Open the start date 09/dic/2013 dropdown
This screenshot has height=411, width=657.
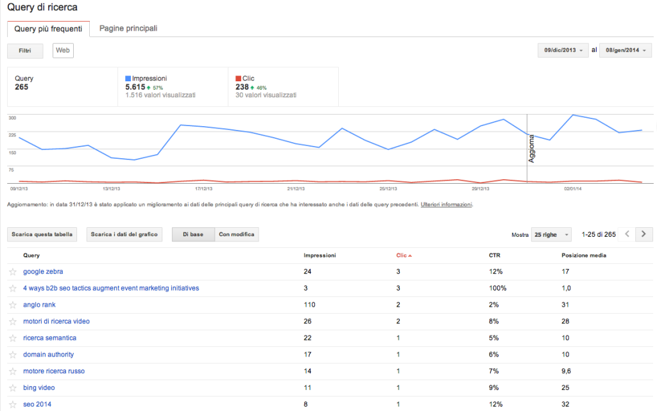point(563,50)
